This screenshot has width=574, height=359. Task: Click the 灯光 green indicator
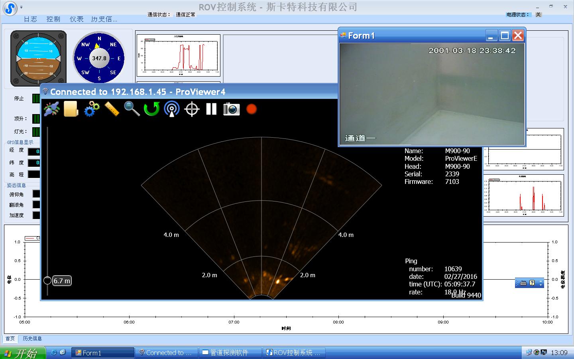[x=36, y=132]
